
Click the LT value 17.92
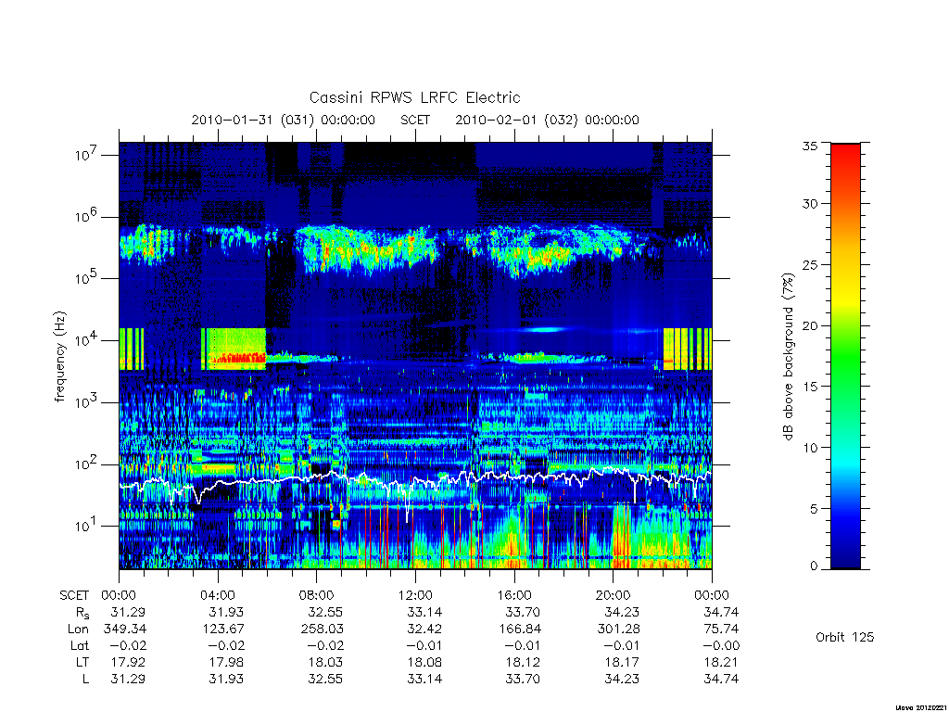[128, 662]
